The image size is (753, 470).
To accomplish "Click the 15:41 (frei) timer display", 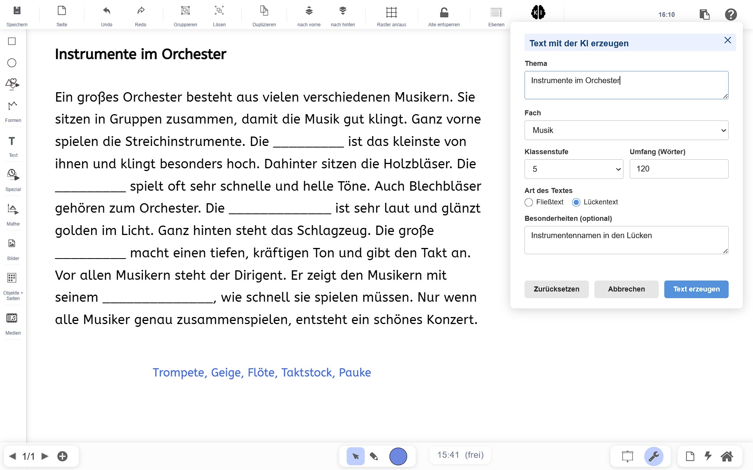I will 460,455.
